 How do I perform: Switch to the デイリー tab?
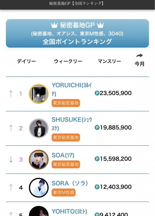point(26,61)
